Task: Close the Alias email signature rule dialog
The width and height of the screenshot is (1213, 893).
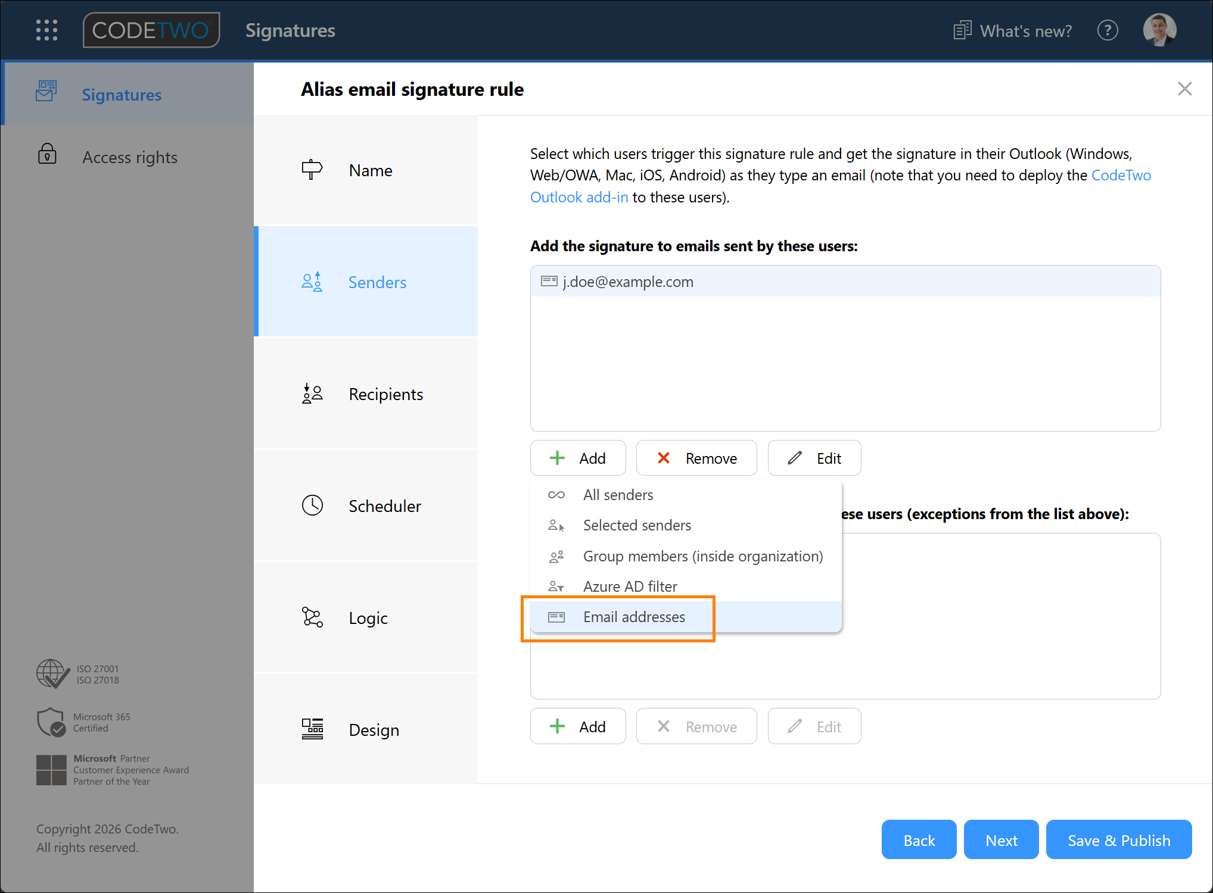Action: pyautogui.click(x=1184, y=89)
